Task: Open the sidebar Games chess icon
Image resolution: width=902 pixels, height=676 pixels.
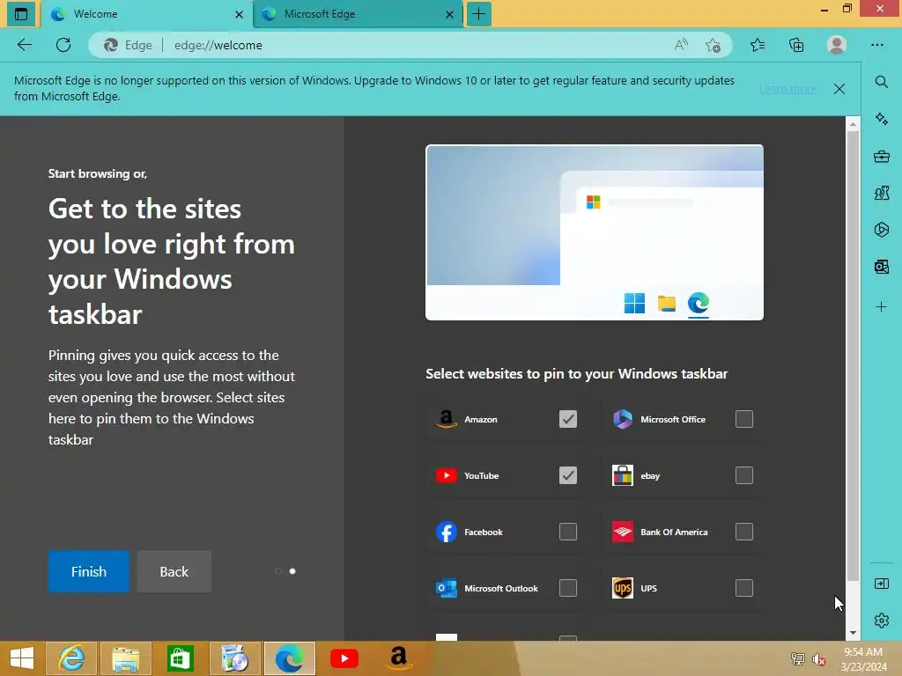Action: point(881,193)
